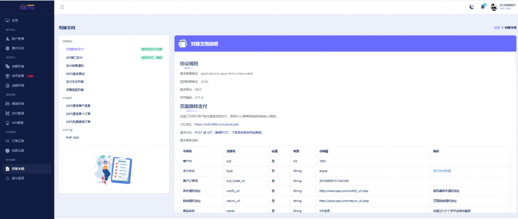
Task: Select 设备类型列表 in the doc navigation
Action: [x=75, y=90]
